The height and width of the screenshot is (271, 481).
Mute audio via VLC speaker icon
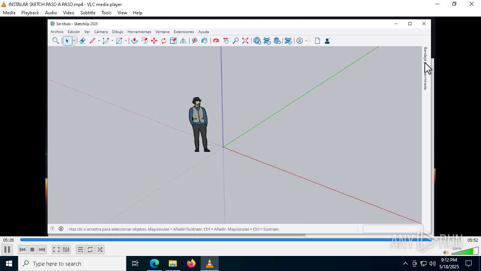click(446, 253)
